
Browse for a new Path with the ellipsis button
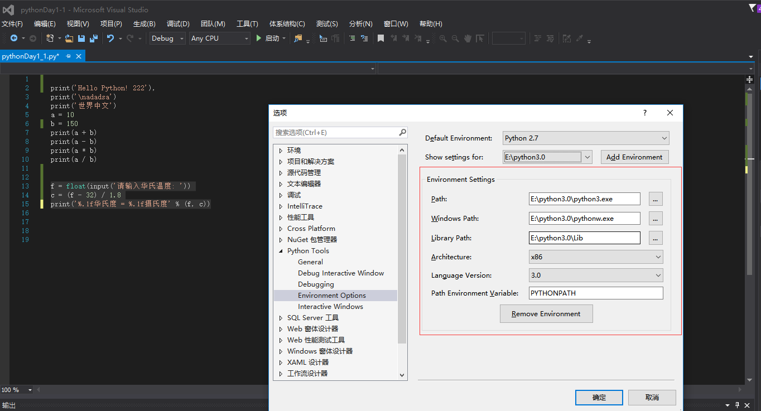click(656, 199)
